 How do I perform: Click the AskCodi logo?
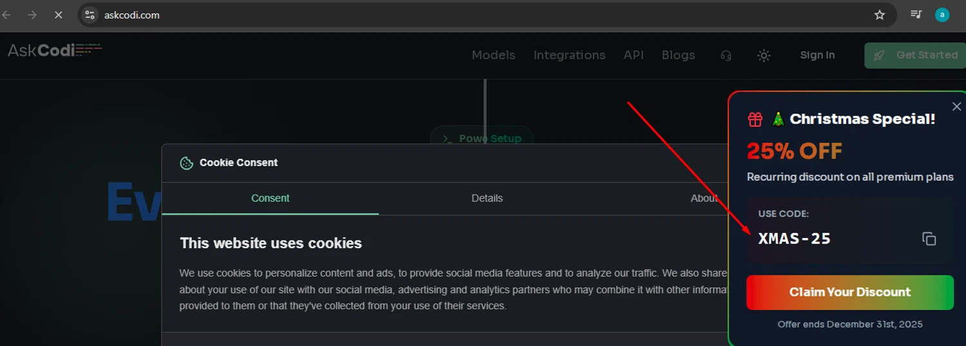pos(54,50)
